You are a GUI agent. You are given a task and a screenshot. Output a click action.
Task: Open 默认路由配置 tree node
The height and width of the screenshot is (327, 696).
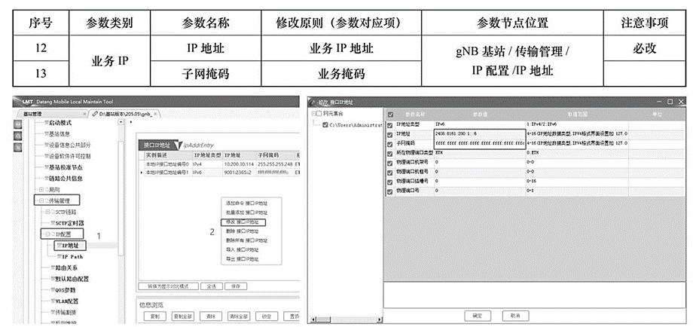click(x=71, y=279)
